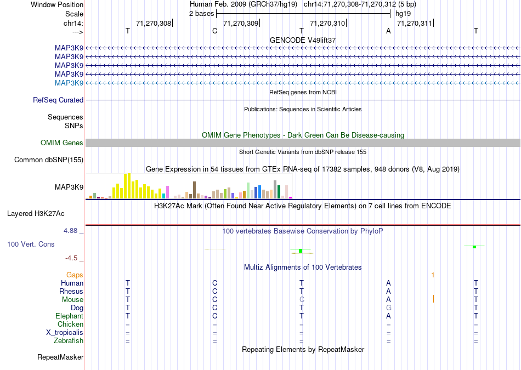Click the Scale track label
Viewport: 521px width, 370px height.
[x=74, y=14]
